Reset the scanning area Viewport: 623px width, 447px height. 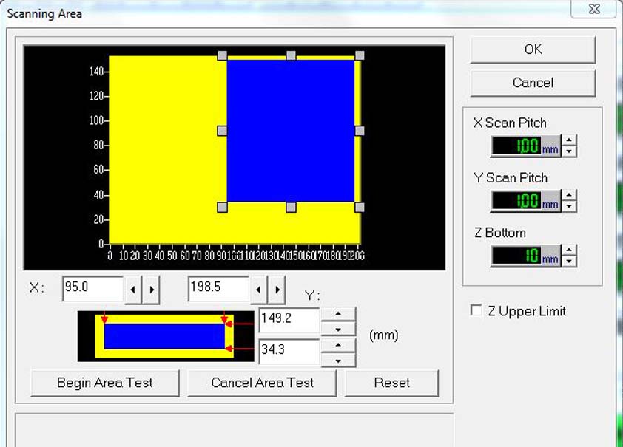(391, 383)
